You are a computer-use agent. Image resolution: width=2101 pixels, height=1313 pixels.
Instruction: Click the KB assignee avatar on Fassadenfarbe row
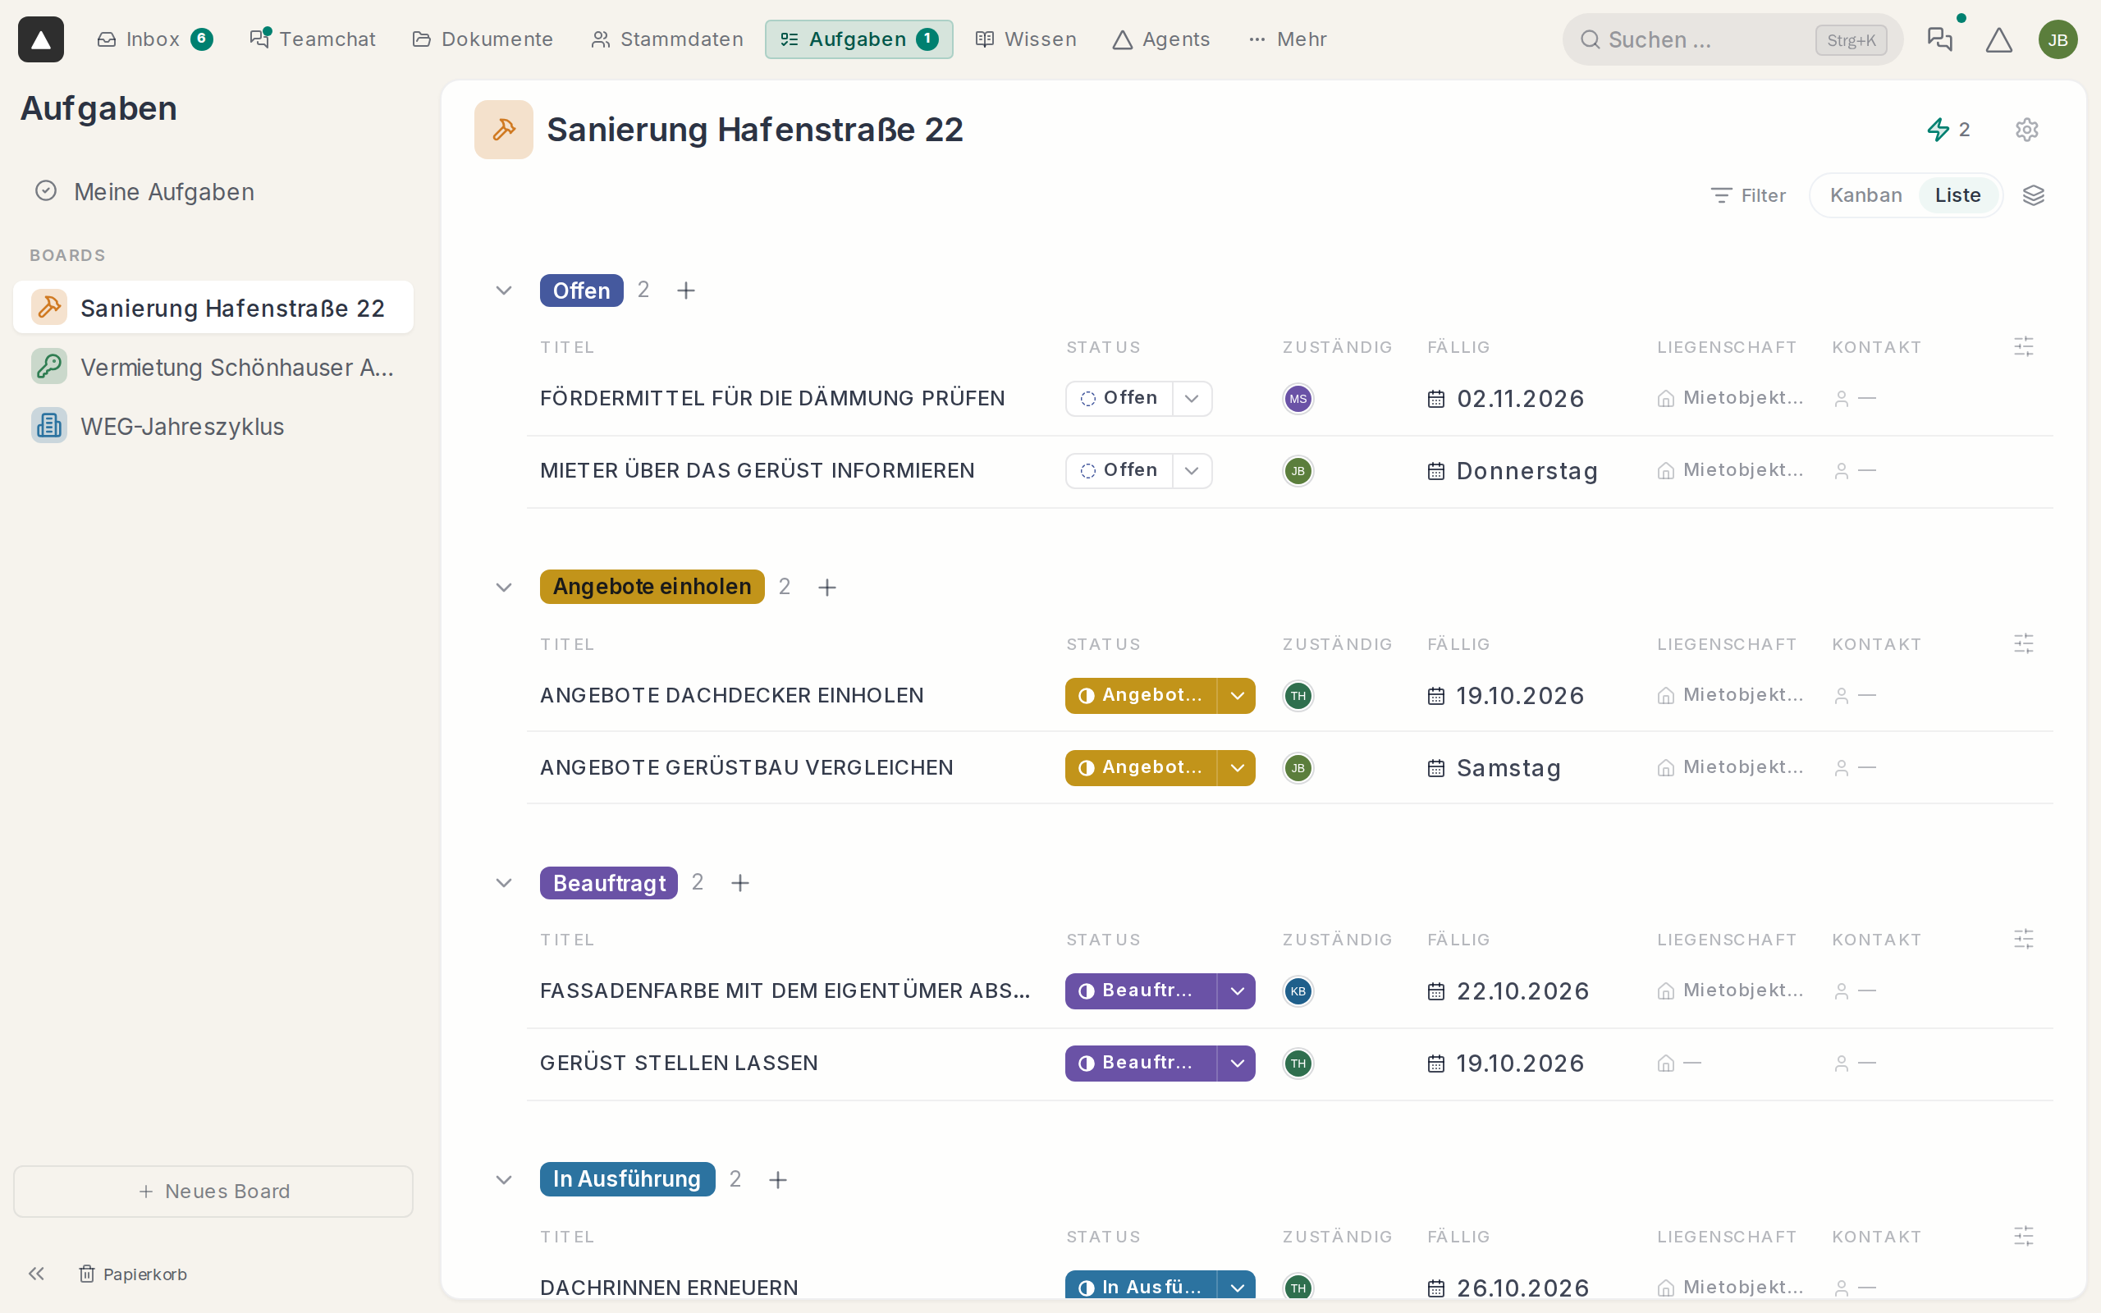coord(1298,990)
